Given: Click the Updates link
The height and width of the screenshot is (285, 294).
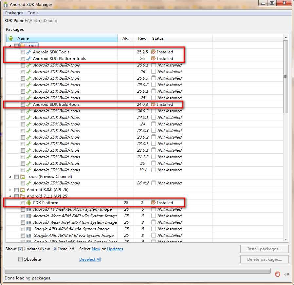Looking at the screenshot, I should pos(115,249).
